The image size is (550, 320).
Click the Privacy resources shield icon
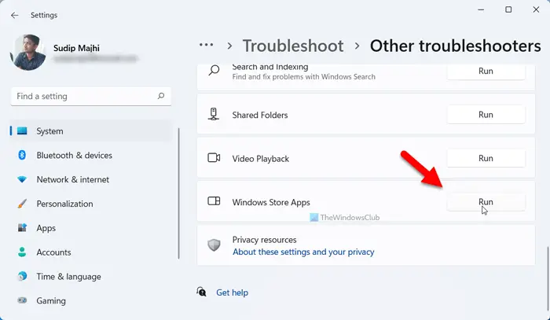click(x=214, y=245)
